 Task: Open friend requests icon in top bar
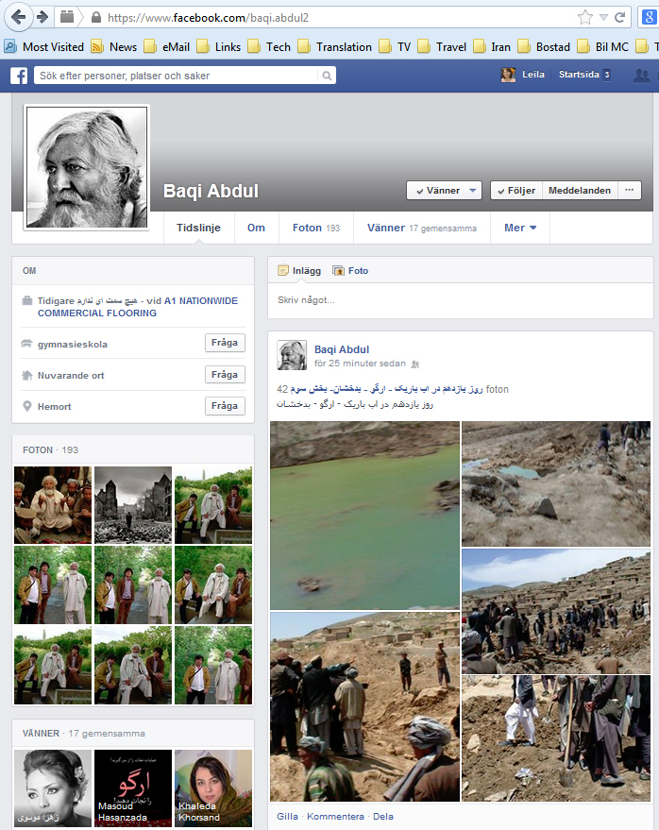[x=642, y=76]
